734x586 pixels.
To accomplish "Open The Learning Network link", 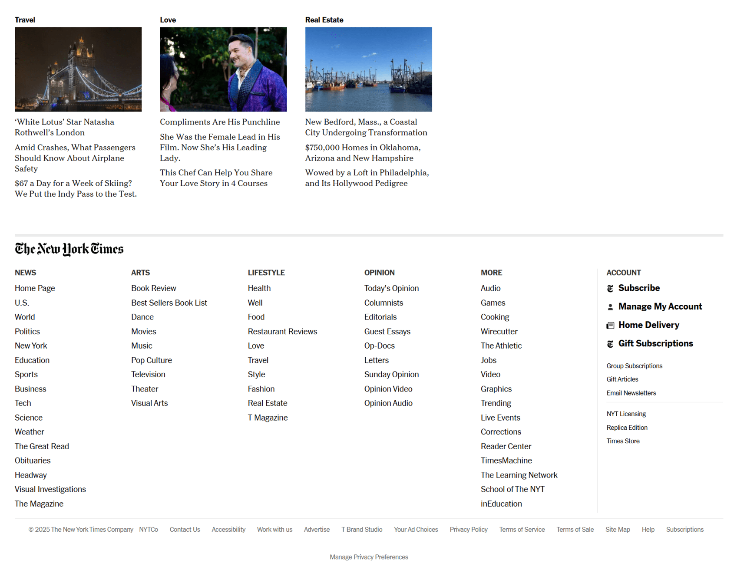I will tap(519, 475).
